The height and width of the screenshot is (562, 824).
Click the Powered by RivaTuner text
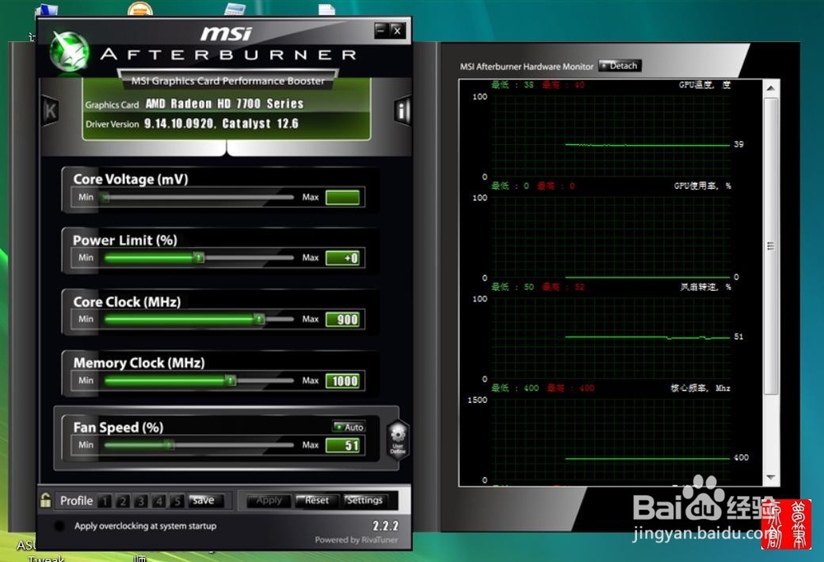(356, 540)
